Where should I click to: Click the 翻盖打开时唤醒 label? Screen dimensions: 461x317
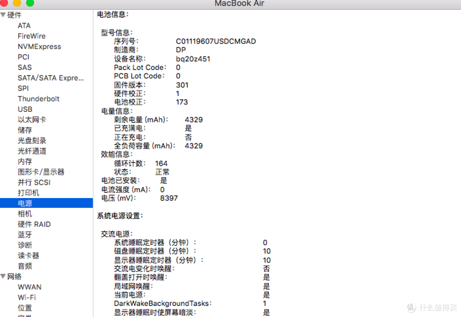140,277
